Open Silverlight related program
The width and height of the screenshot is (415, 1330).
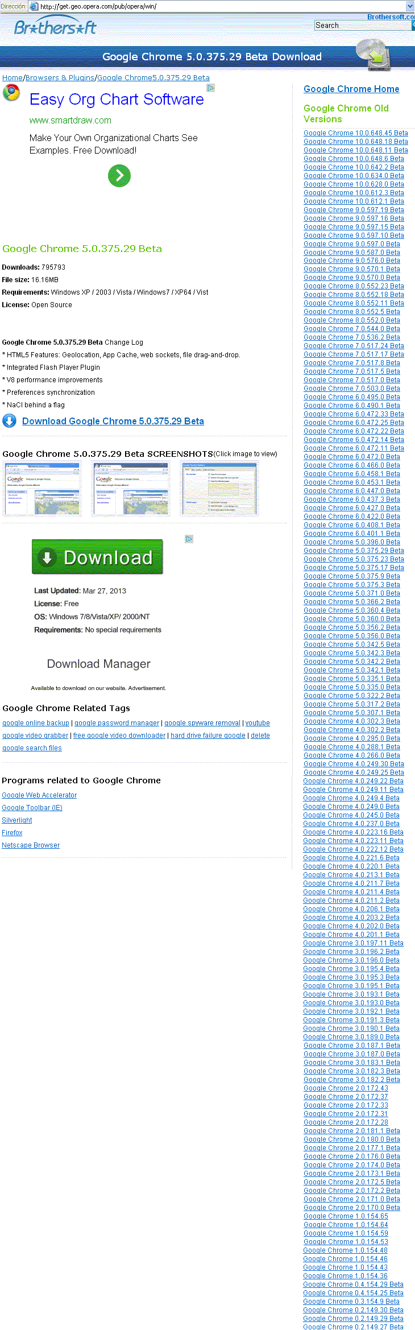pyautogui.click(x=17, y=820)
